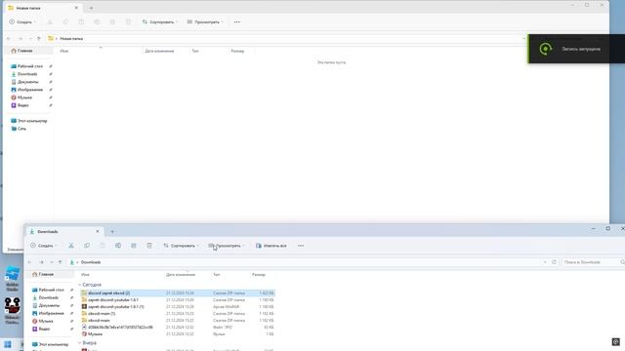Open Downloads in Новая папка sidebar
This screenshot has height=351, width=625.
coord(27,74)
